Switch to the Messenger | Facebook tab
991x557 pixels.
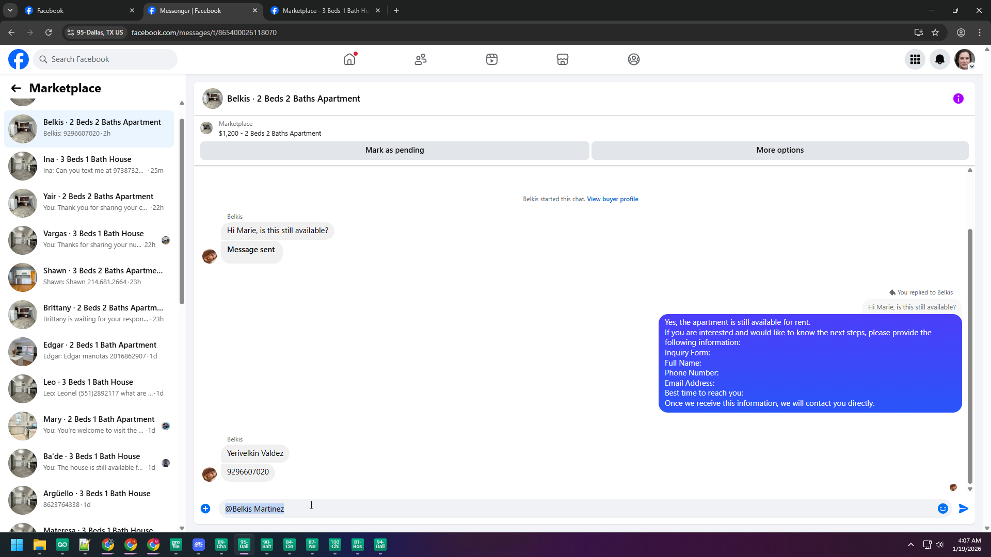click(x=203, y=10)
